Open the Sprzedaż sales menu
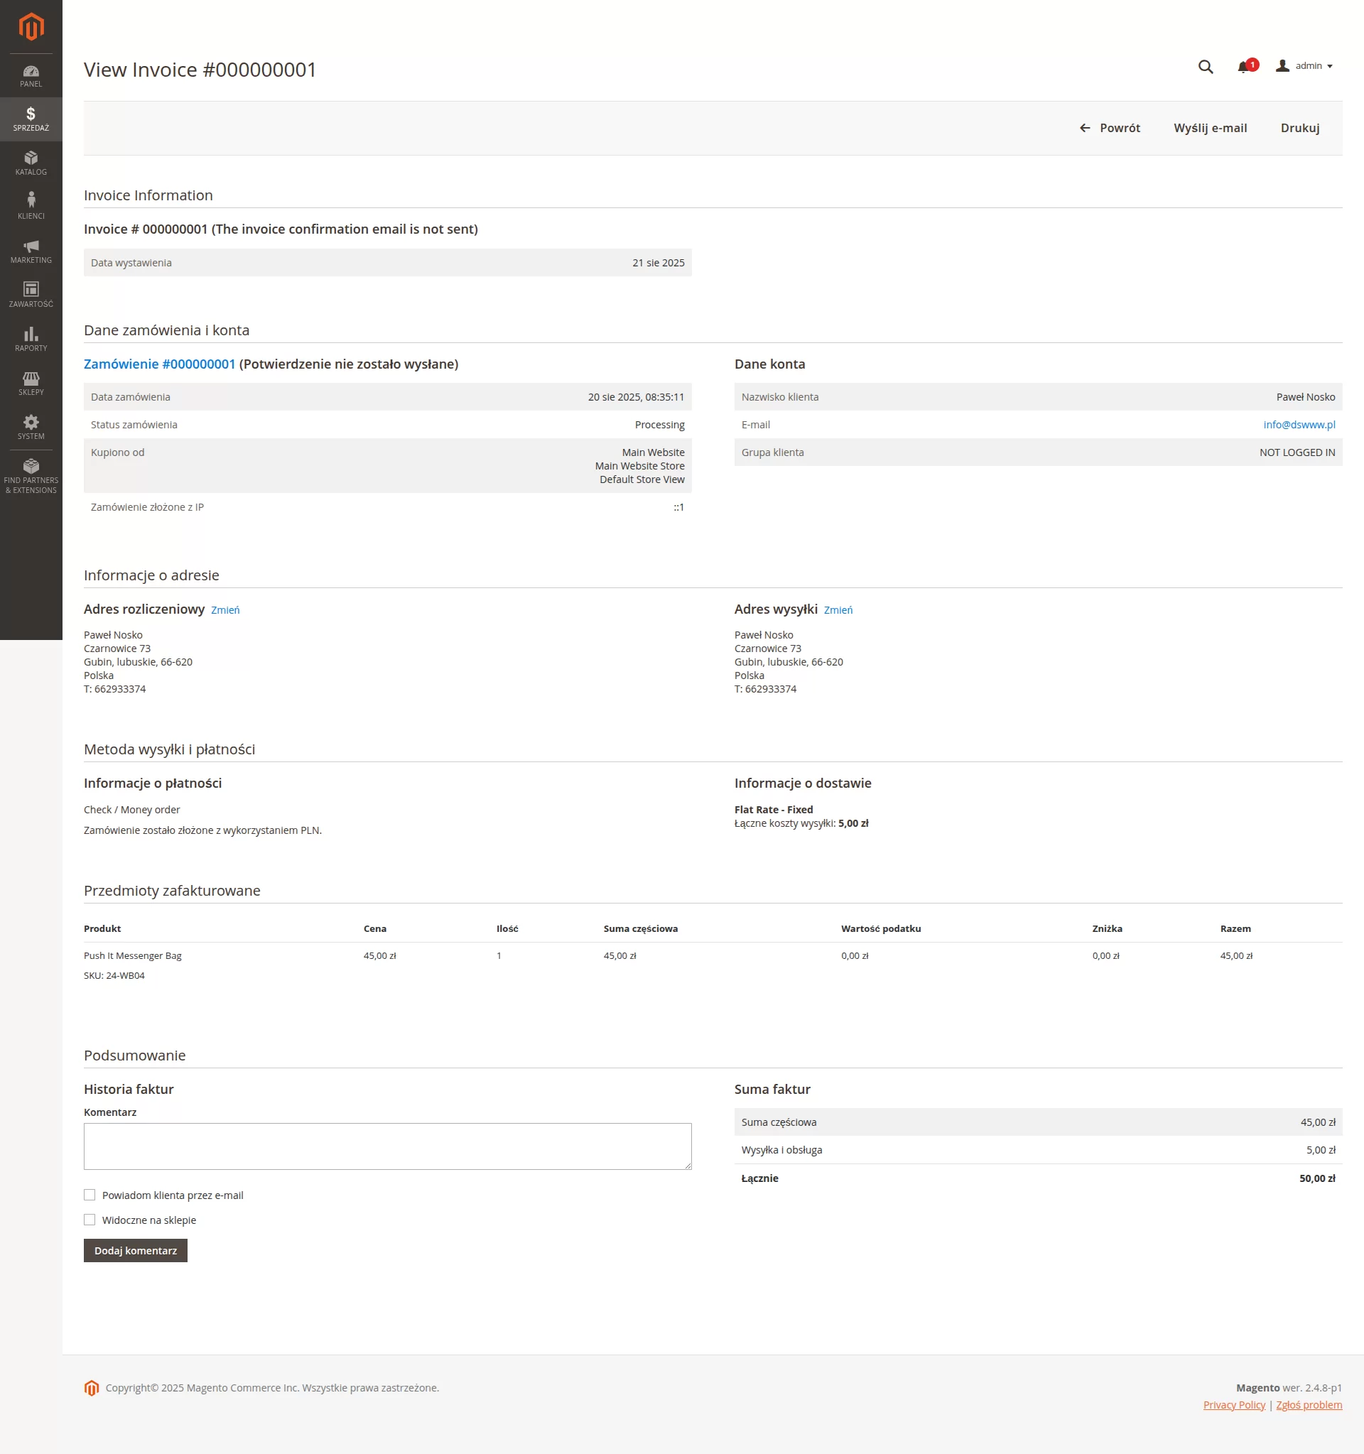This screenshot has width=1364, height=1454. [31, 119]
